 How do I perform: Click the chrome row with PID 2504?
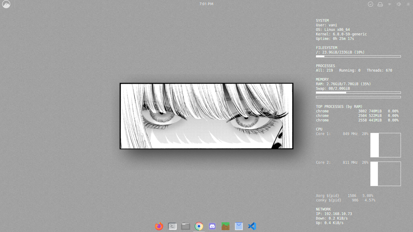click(x=357, y=116)
